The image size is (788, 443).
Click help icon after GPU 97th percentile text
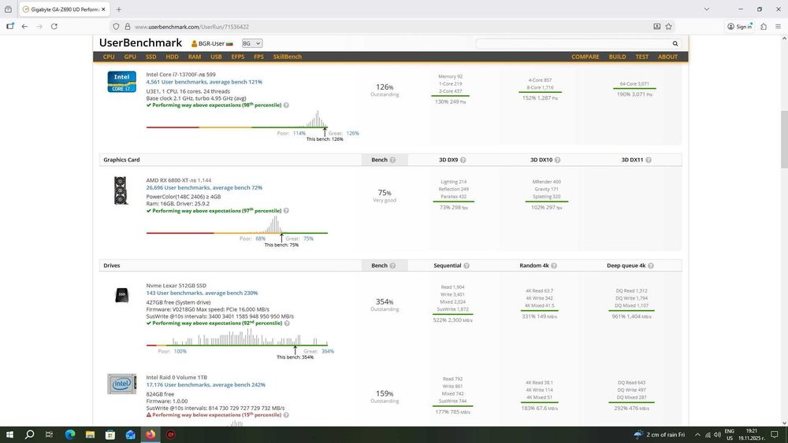286,211
